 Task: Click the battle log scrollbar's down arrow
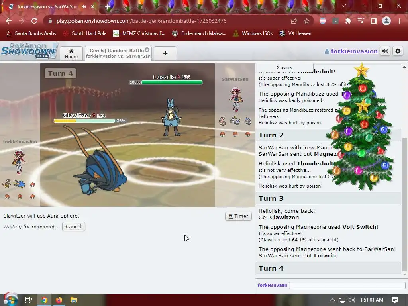404,275
